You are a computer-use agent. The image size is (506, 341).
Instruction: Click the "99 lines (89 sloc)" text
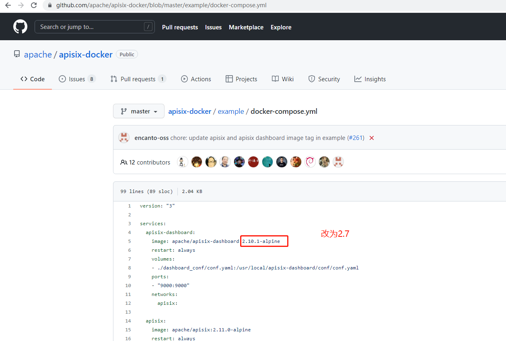pyautogui.click(x=146, y=191)
